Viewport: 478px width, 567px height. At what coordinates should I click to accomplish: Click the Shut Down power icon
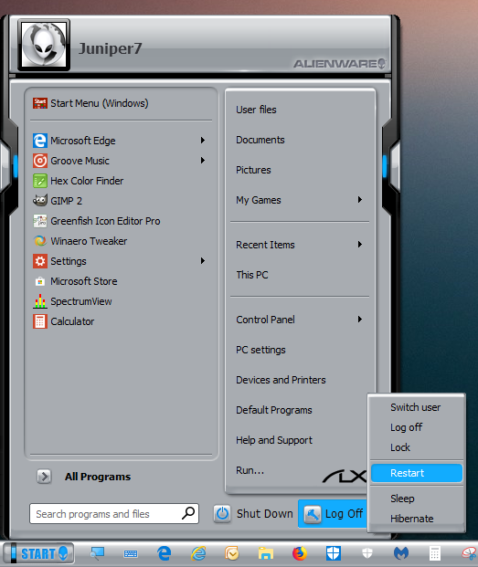point(222,513)
